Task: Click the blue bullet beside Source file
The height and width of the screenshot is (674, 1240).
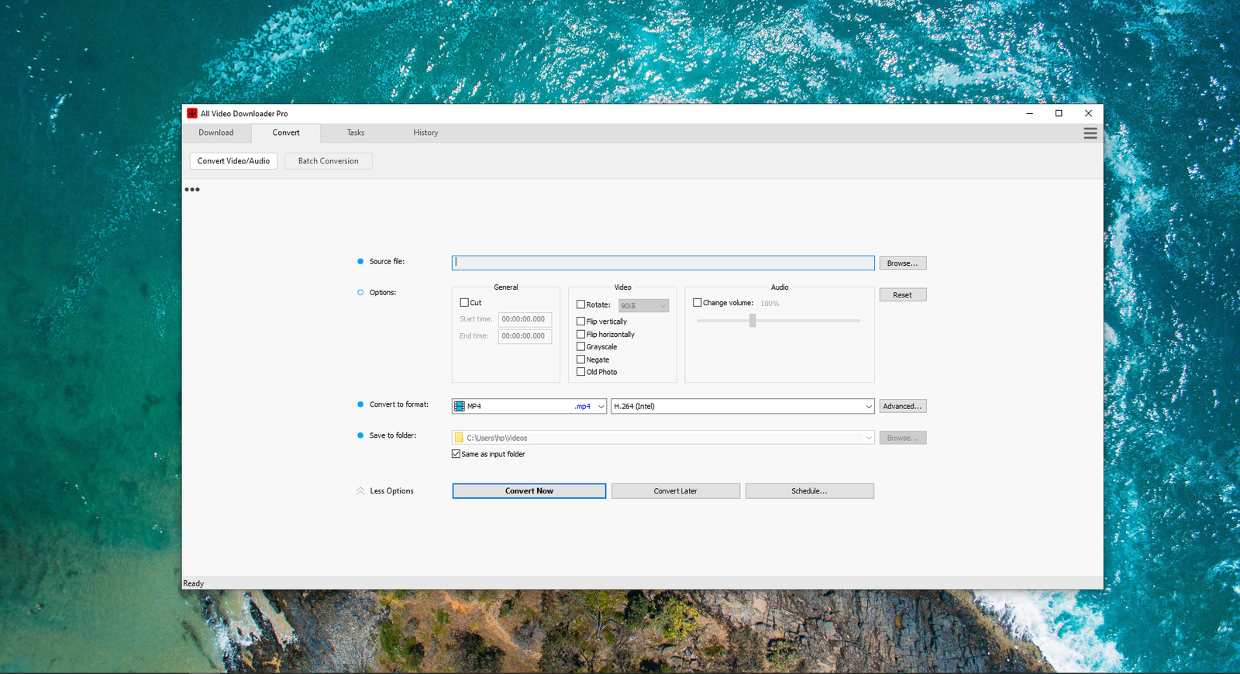Action: [x=360, y=262]
